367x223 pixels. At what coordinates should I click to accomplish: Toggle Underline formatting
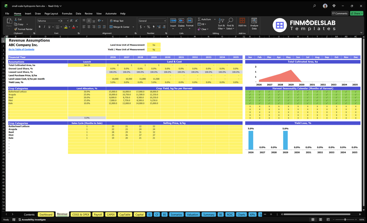pyautogui.click(x=49, y=27)
